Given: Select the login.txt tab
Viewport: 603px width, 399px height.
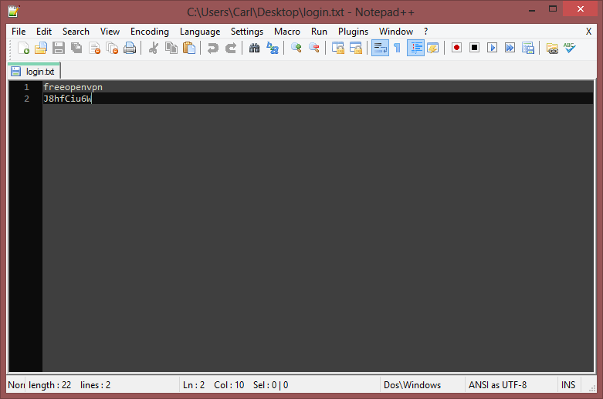Looking at the screenshot, I should [34, 72].
